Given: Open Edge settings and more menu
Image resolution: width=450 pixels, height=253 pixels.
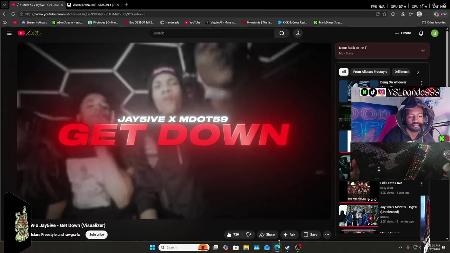Looking at the screenshot, I should click(427, 14).
